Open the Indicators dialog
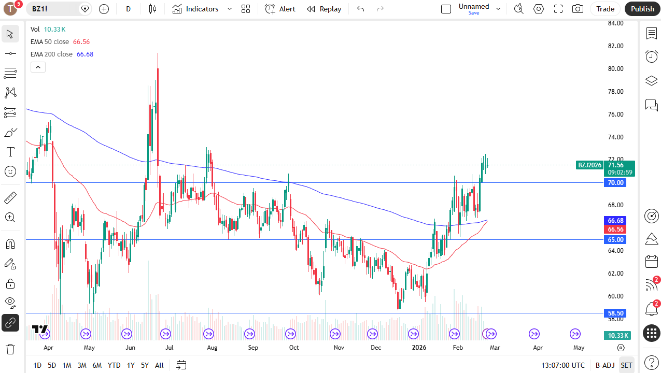The height and width of the screenshot is (373, 661). coord(195,9)
